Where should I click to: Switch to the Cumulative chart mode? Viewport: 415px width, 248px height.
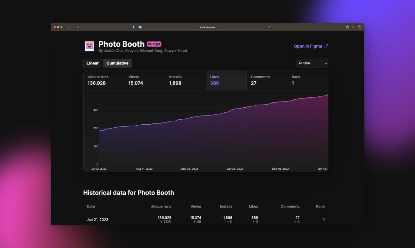(117, 63)
